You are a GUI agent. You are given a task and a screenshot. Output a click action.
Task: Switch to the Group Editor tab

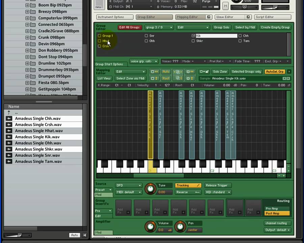(154, 17)
